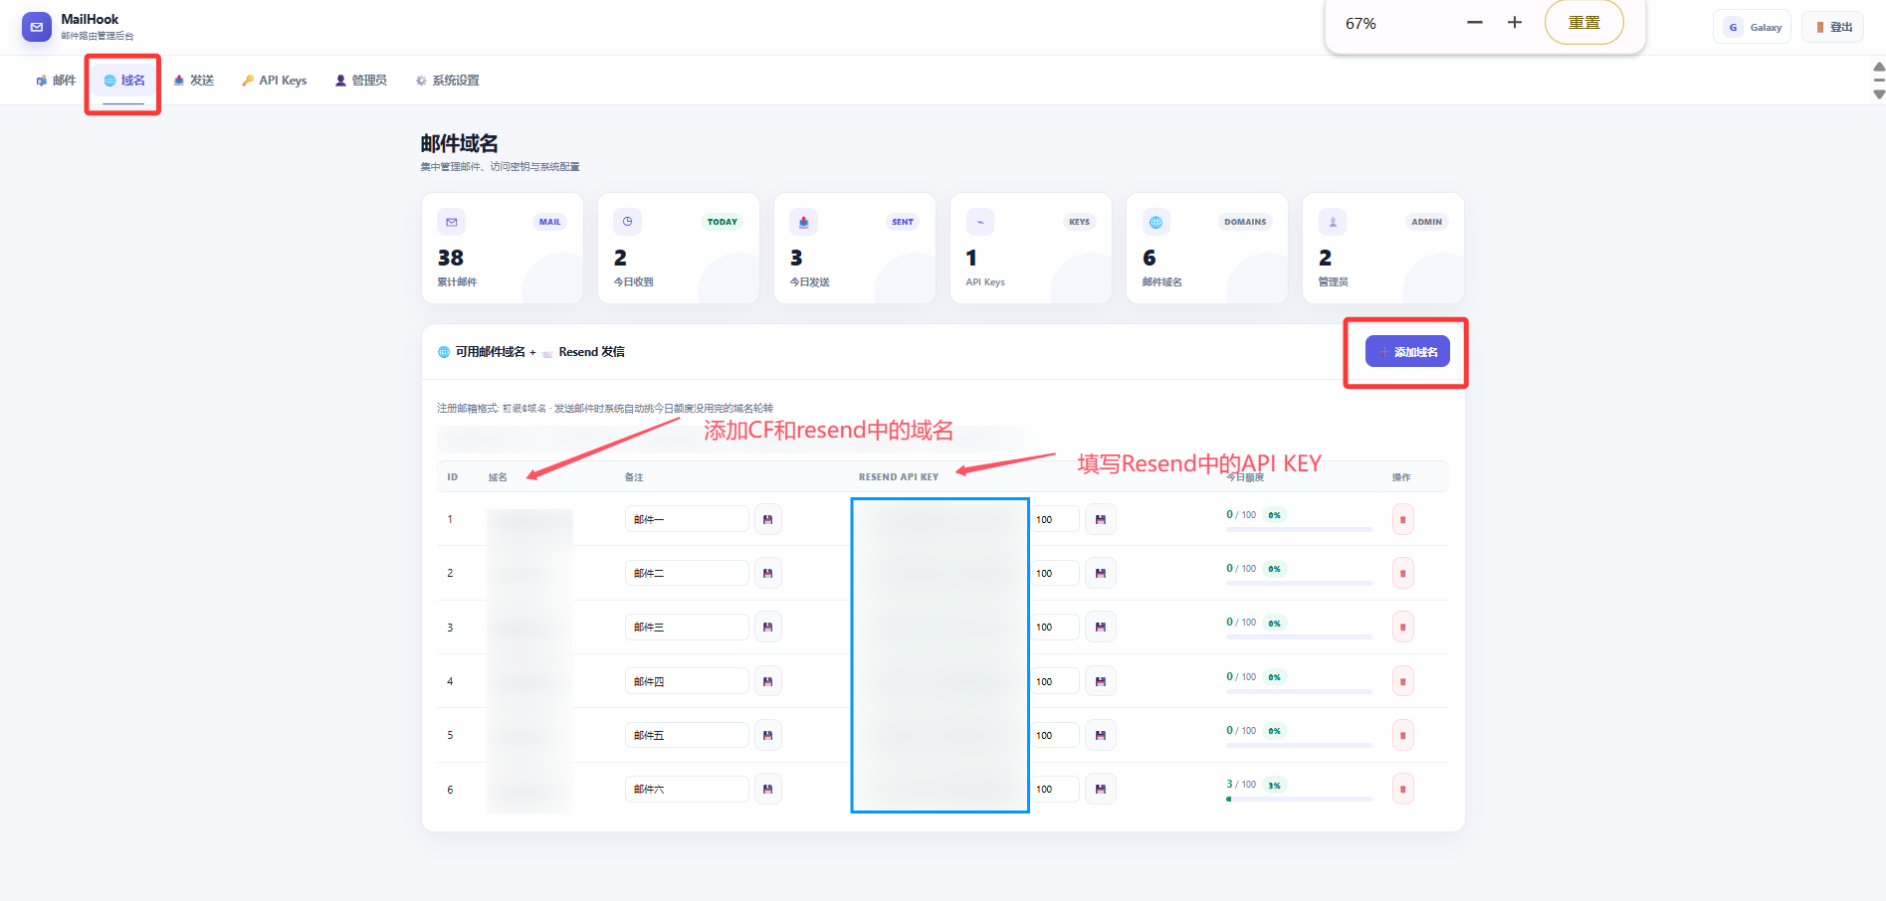Save the API key quota in row 1

(x=1100, y=519)
